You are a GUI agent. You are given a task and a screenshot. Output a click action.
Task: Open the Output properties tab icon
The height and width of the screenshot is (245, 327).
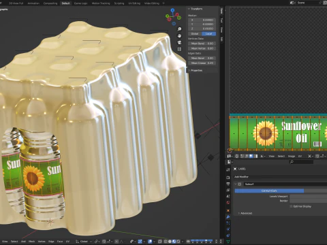(228, 184)
